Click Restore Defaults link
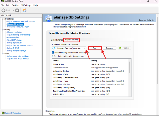This screenshot has height=116, width=159. 147,20
